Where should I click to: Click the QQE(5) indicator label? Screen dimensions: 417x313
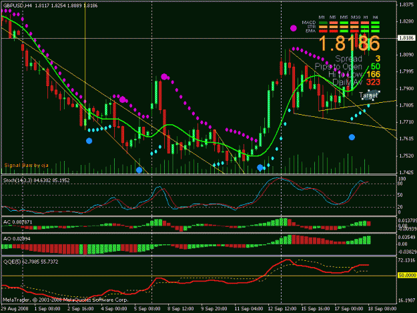tap(31, 262)
